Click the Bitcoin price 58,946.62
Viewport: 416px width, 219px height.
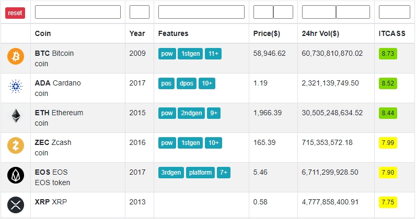(269, 53)
